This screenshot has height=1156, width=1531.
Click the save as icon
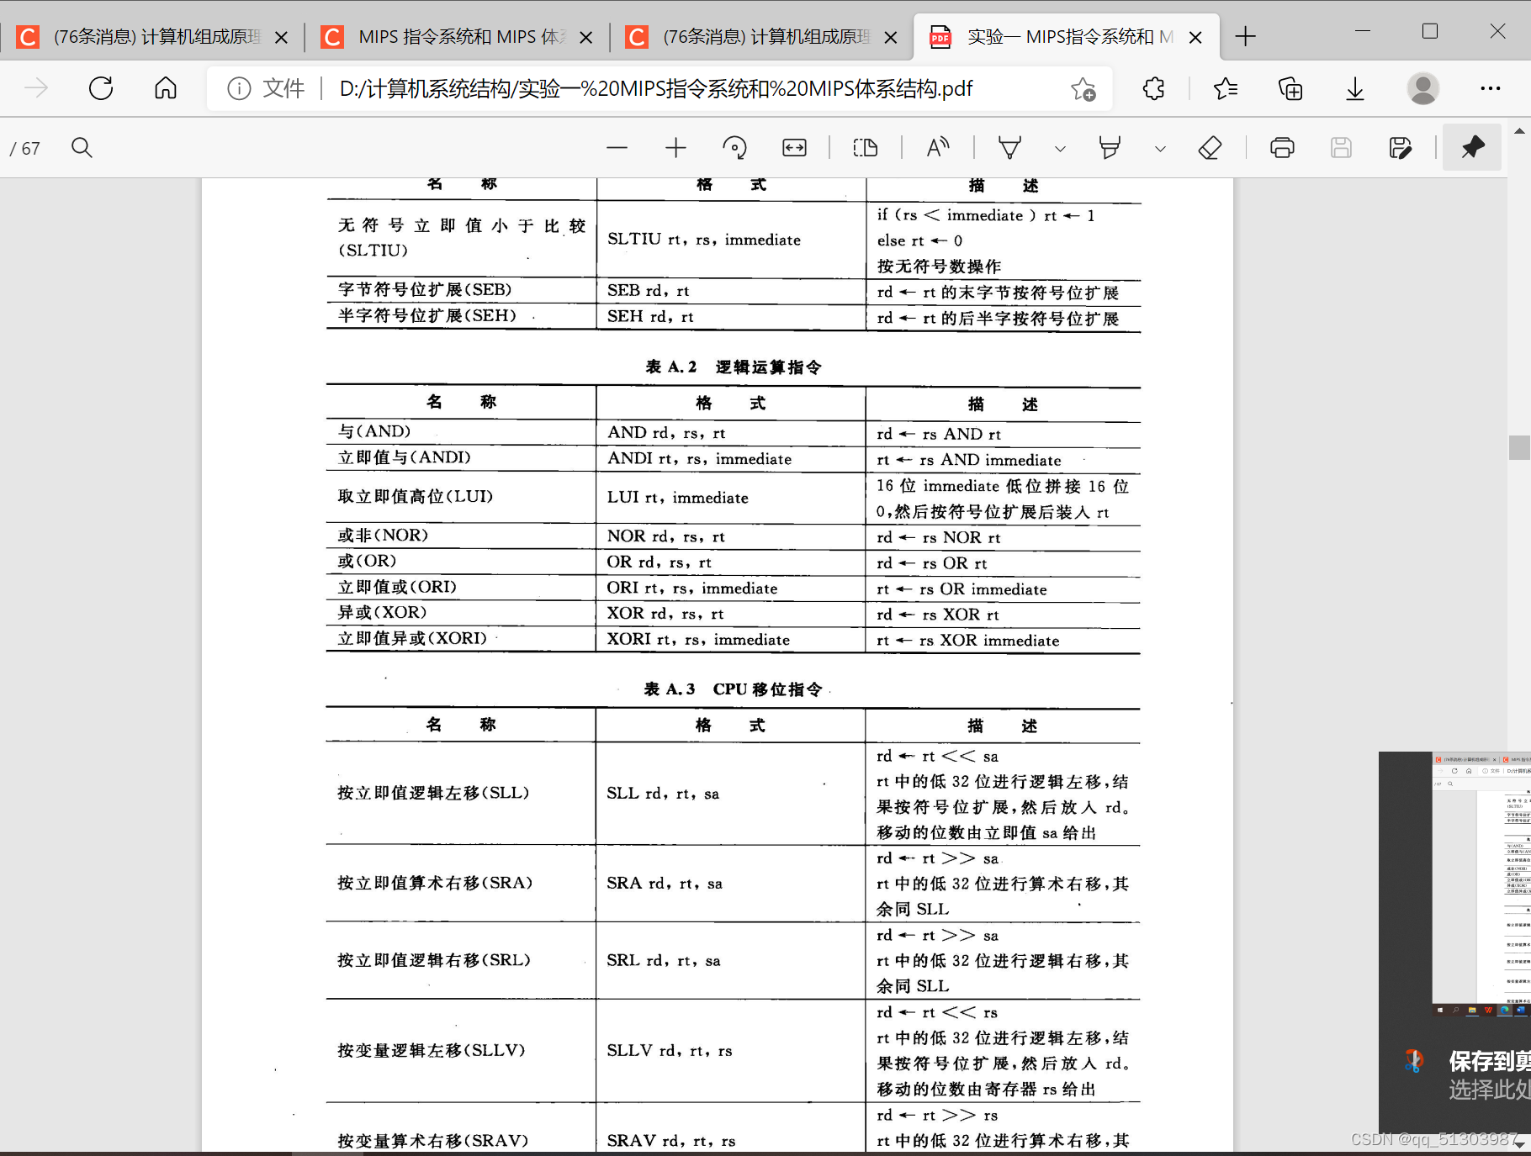click(1400, 148)
